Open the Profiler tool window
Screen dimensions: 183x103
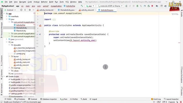[74, 99]
